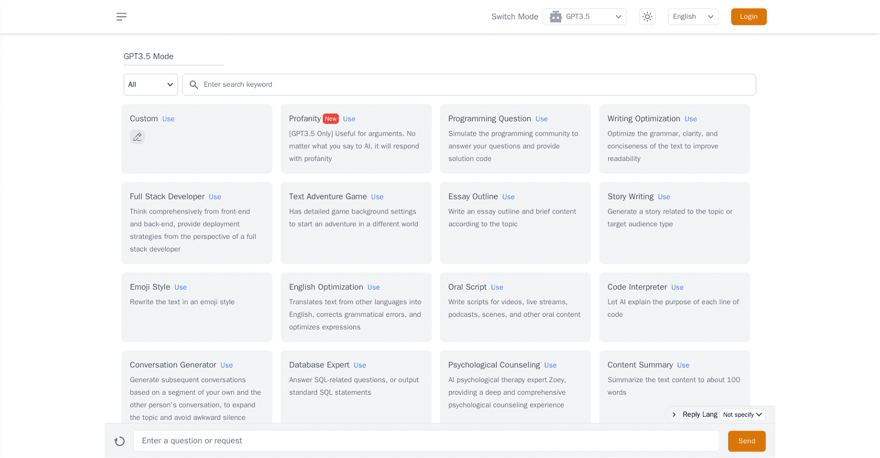Expand the All category filter dropdown
Screen dimensions: 880x458
(151, 85)
